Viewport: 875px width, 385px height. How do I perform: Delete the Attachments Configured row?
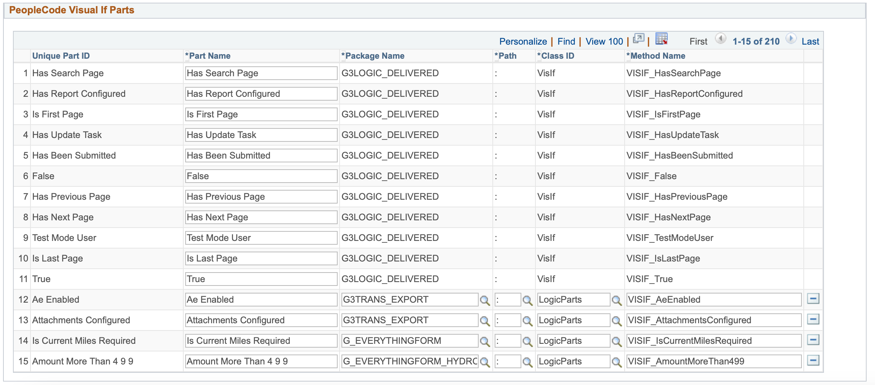(813, 319)
